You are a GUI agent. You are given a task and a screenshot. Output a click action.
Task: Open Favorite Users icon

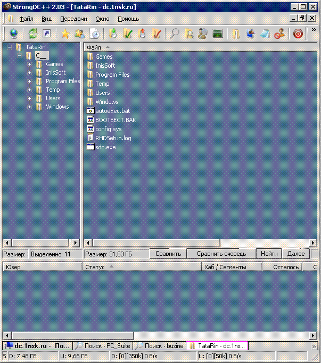pyautogui.click(x=79, y=34)
